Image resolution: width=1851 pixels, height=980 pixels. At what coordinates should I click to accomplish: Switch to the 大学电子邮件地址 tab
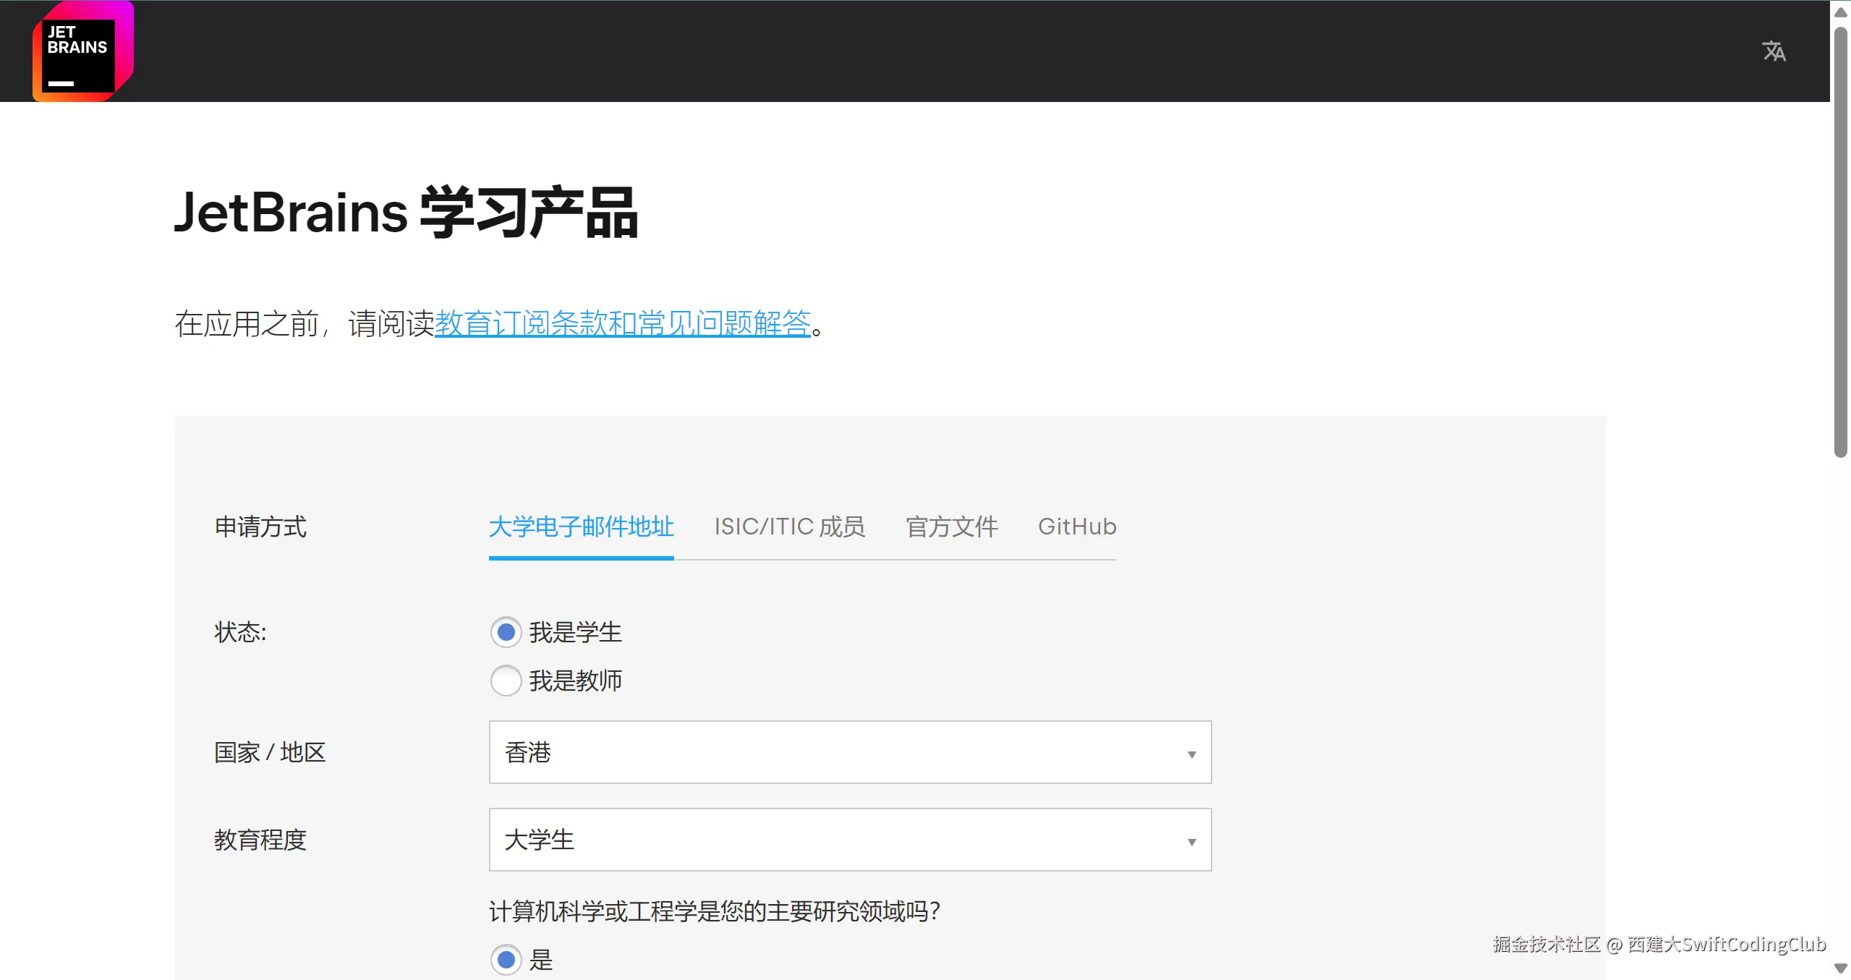pyautogui.click(x=581, y=527)
